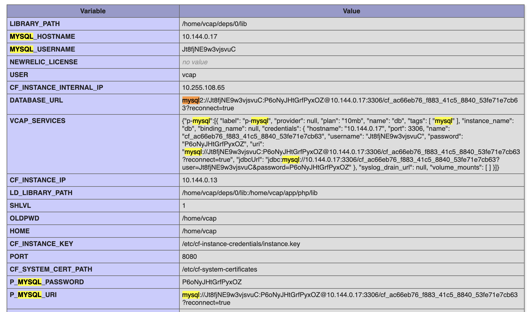Click the Value column header
Screen dimensions: 529x312
pyautogui.click(x=351, y=11)
